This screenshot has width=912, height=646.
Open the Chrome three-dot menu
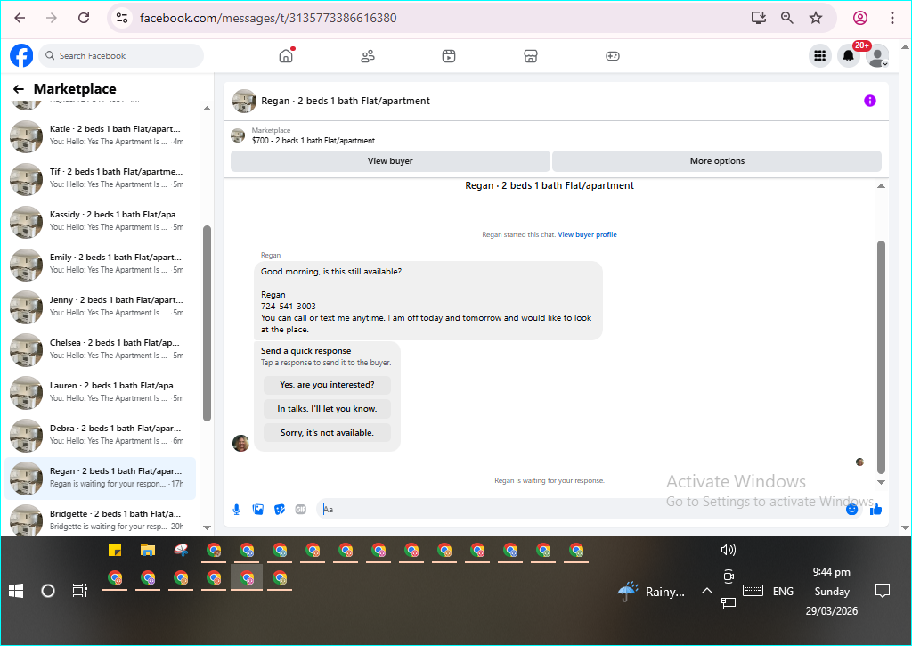tap(892, 18)
